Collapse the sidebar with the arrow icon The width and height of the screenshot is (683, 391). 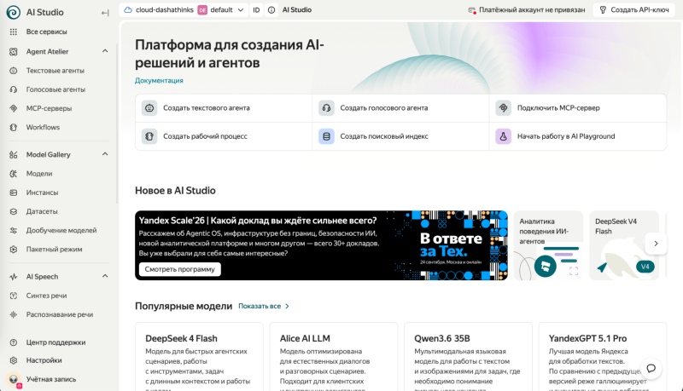105,13
